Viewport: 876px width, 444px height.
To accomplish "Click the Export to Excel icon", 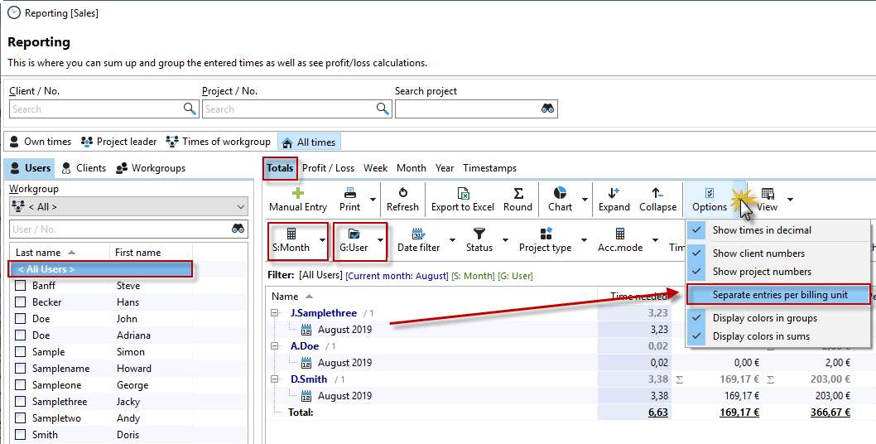I will (463, 192).
